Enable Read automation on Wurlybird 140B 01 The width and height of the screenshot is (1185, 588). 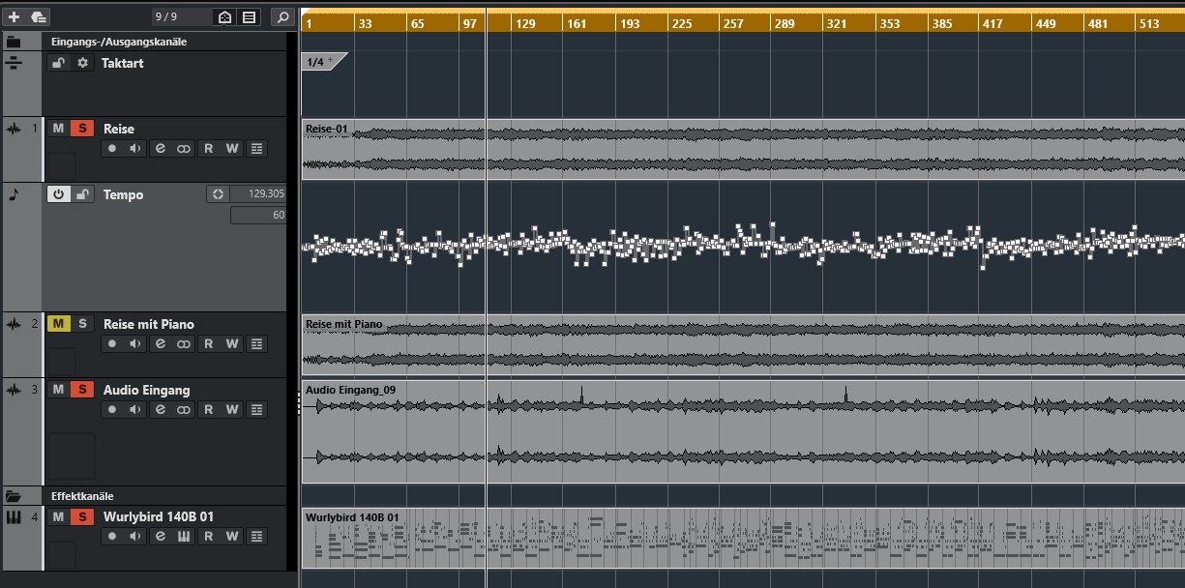pyautogui.click(x=208, y=537)
